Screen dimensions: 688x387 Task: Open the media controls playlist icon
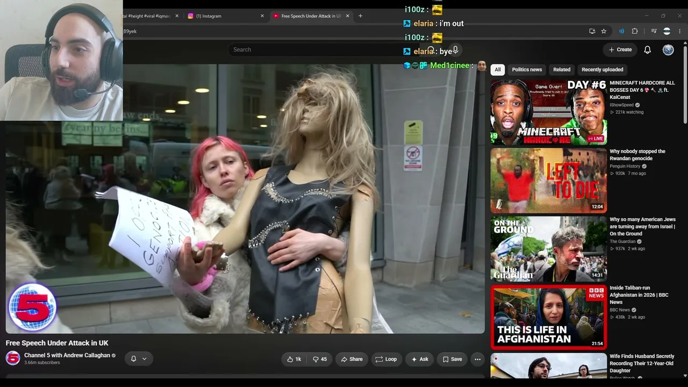coord(654,31)
